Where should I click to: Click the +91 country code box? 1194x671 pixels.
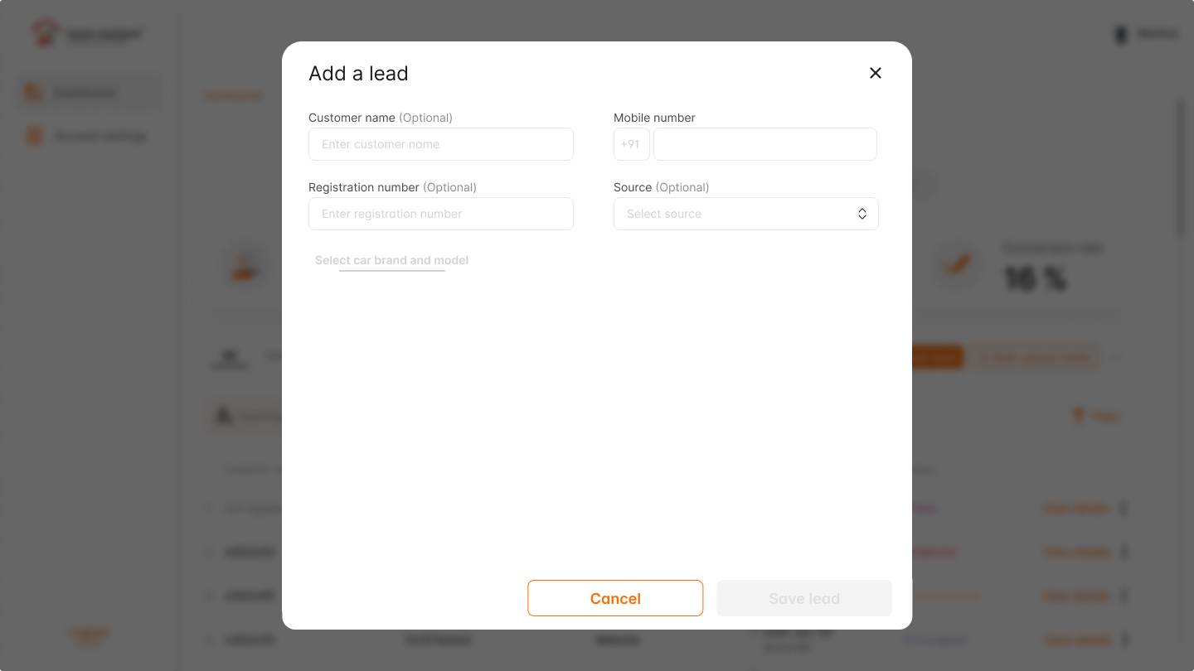(x=631, y=144)
